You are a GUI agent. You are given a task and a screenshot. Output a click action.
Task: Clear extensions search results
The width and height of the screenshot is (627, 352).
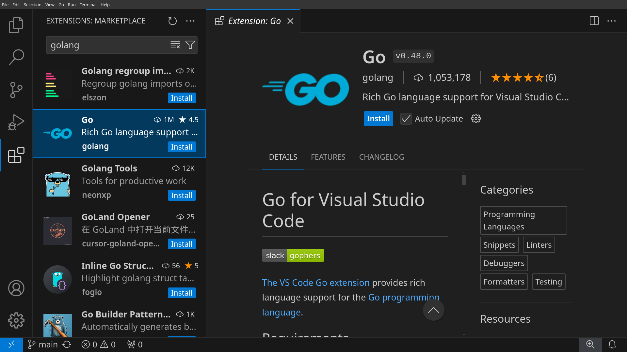(x=175, y=45)
